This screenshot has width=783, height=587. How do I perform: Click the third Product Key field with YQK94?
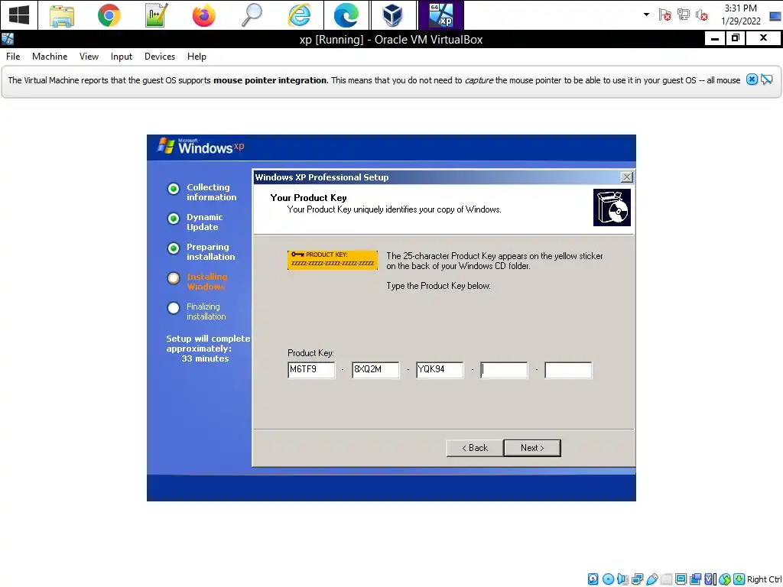440,370
